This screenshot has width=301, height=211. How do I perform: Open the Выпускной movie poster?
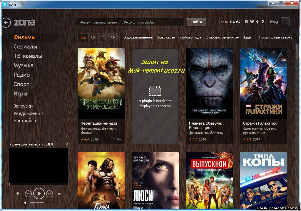[209, 180]
